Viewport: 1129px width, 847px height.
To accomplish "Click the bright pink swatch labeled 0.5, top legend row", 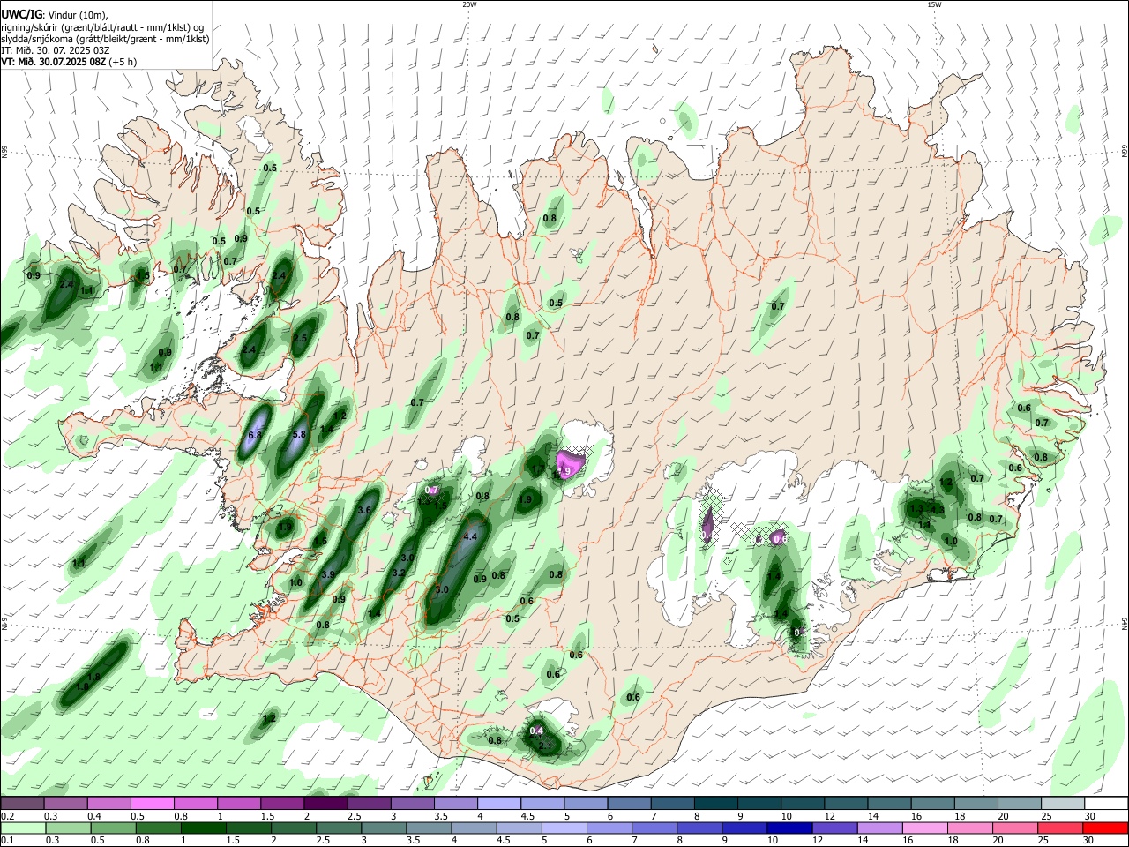I will click(x=152, y=804).
